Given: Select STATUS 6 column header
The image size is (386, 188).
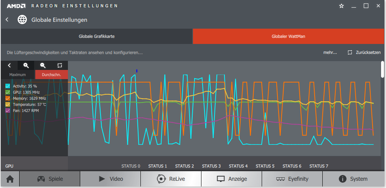Looking at the screenshot, I should [x=292, y=166].
